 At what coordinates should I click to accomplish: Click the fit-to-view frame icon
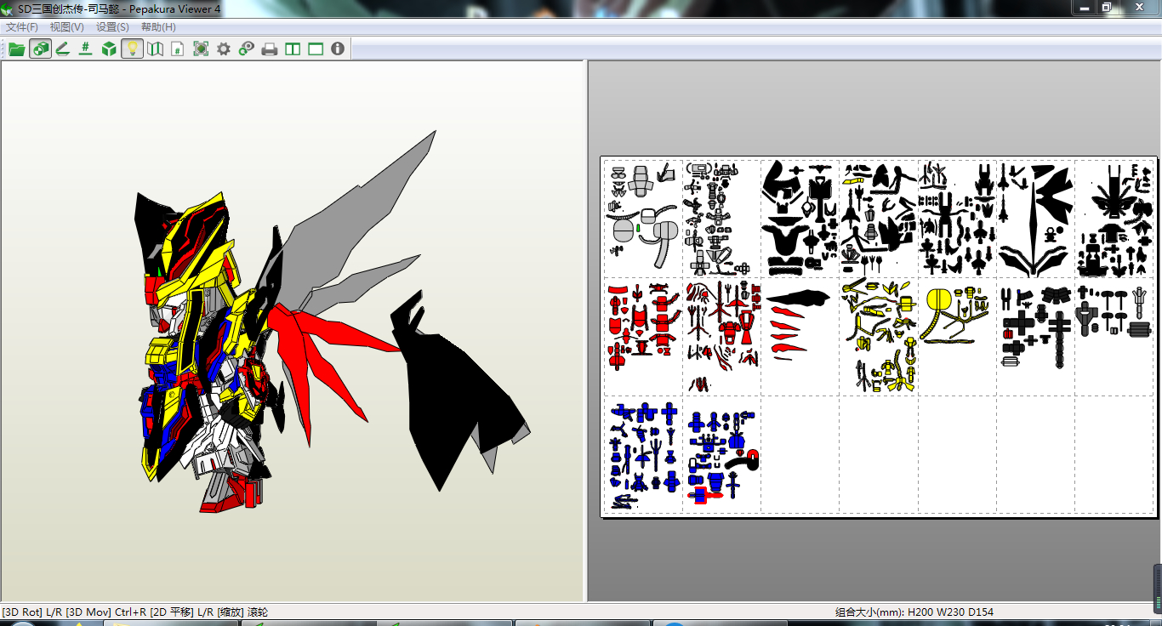point(201,48)
